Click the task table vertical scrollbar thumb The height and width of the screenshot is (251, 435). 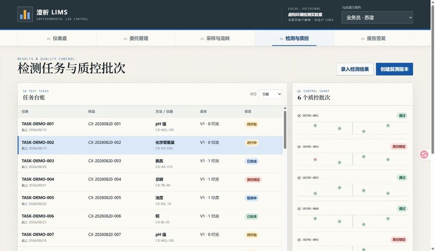click(x=285, y=130)
